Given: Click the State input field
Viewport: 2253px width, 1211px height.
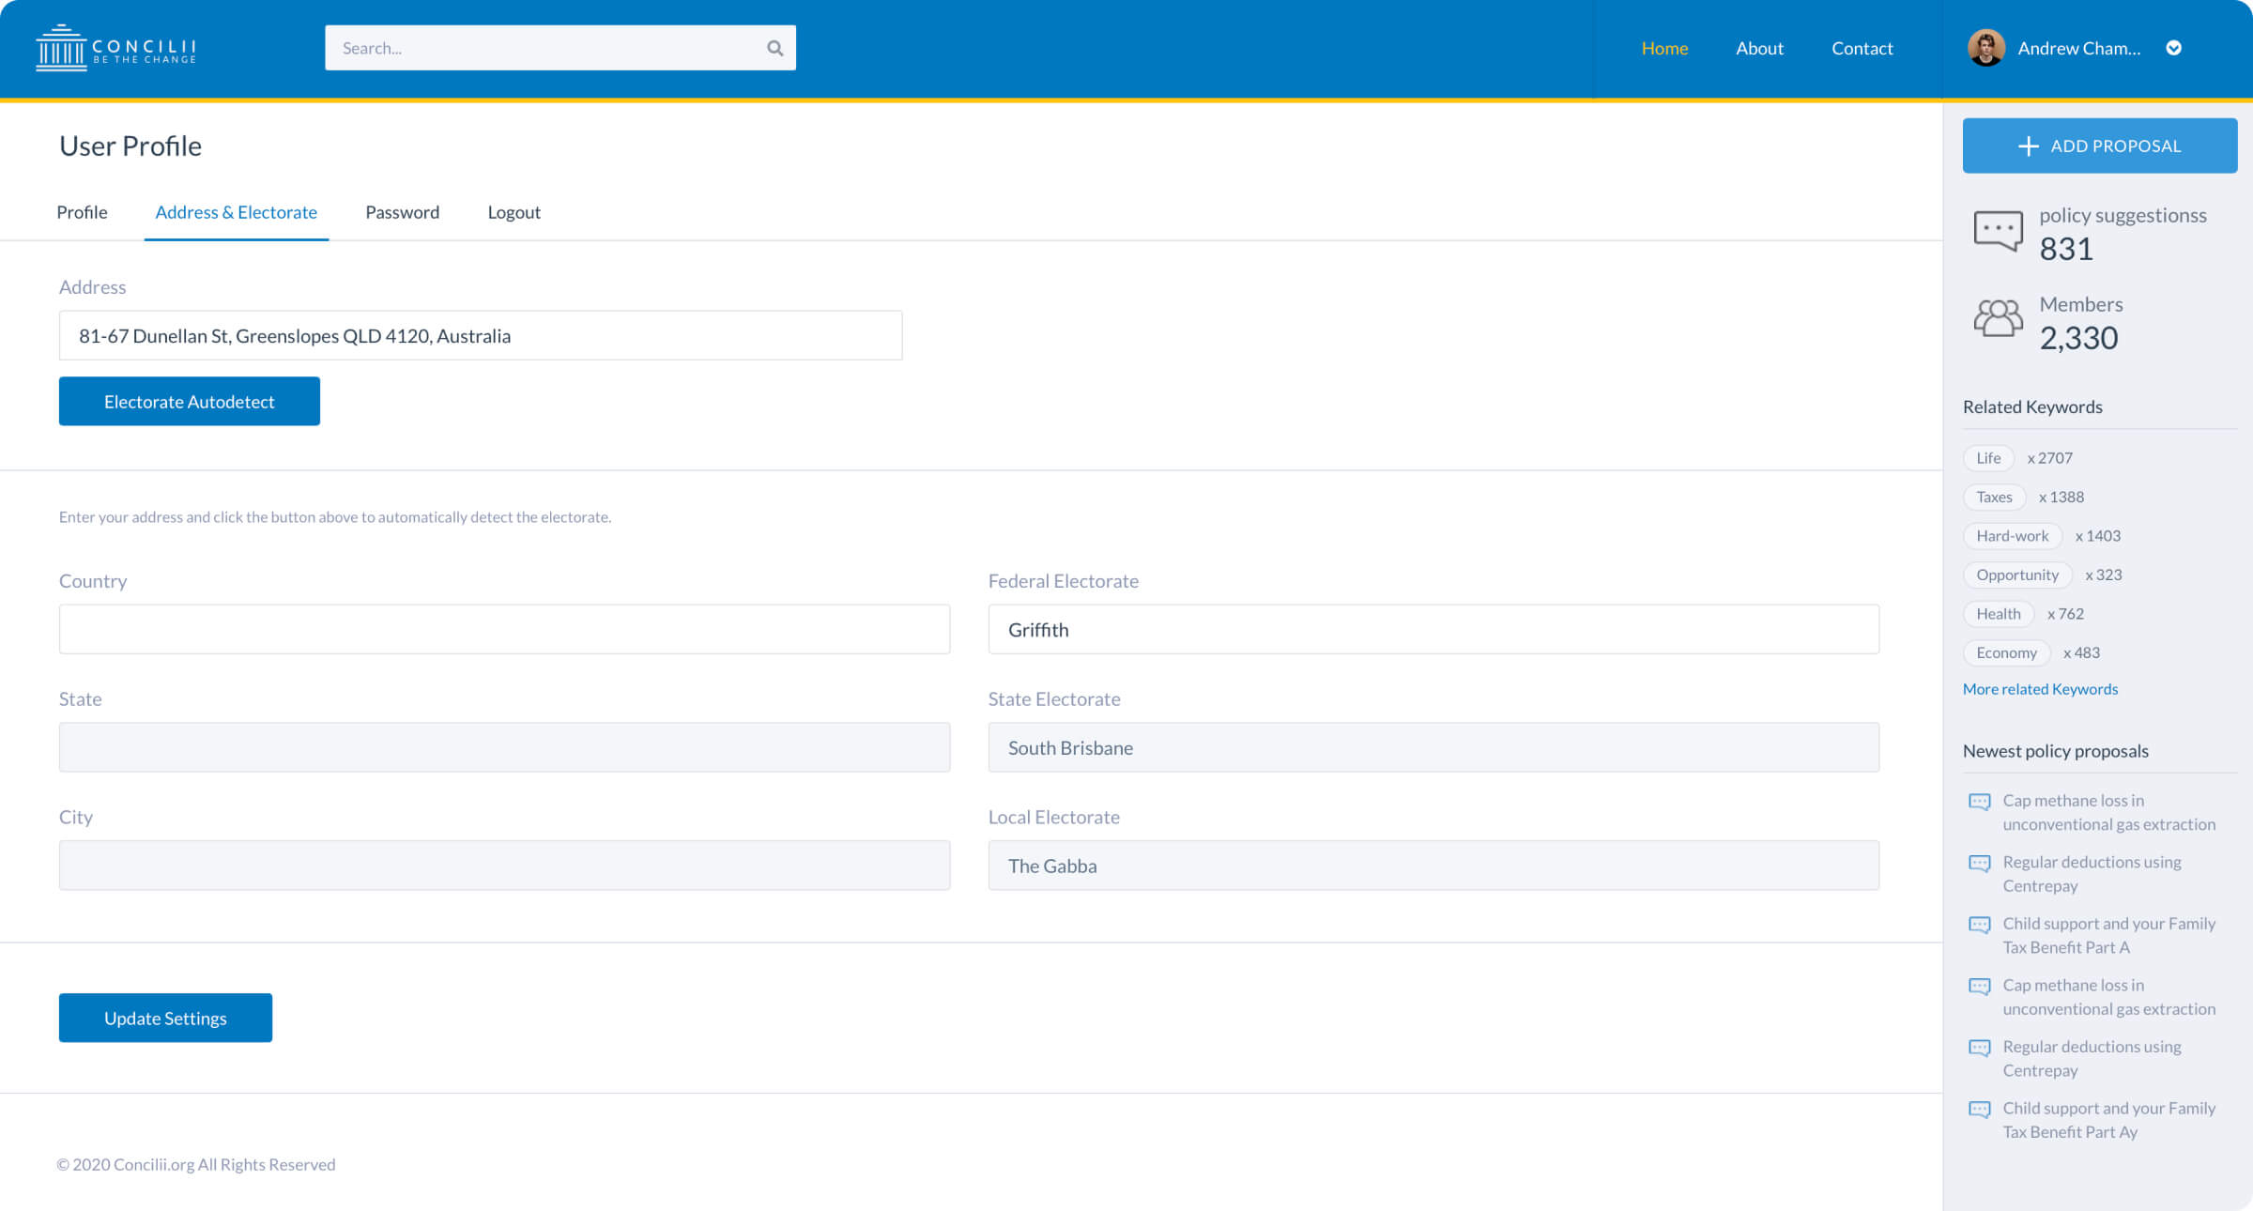Looking at the screenshot, I should pos(504,747).
